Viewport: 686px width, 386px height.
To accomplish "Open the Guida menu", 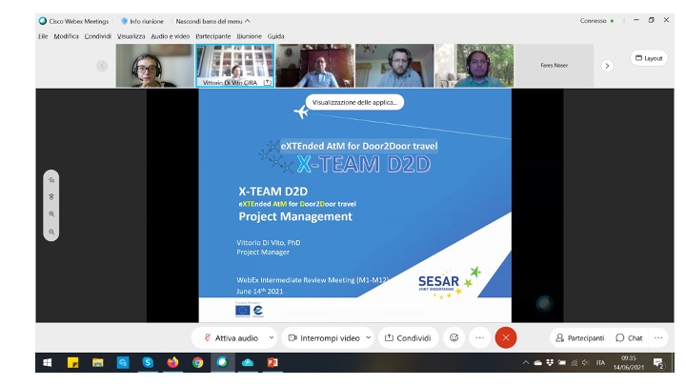I will [x=276, y=36].
